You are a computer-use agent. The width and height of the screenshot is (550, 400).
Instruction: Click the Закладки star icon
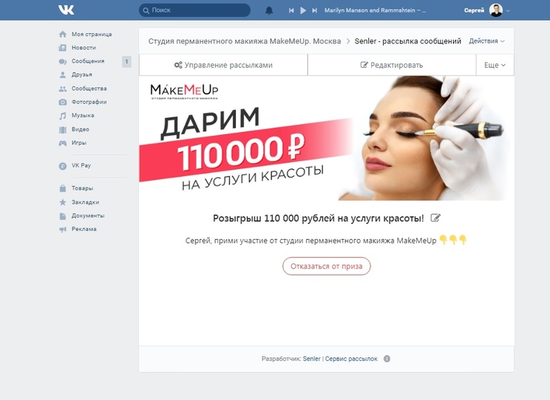click(63, 202)
